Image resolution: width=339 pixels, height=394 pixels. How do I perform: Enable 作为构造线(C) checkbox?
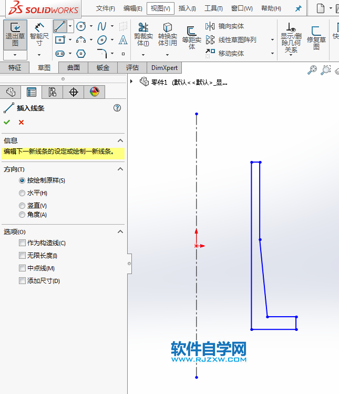coord(23,243)
